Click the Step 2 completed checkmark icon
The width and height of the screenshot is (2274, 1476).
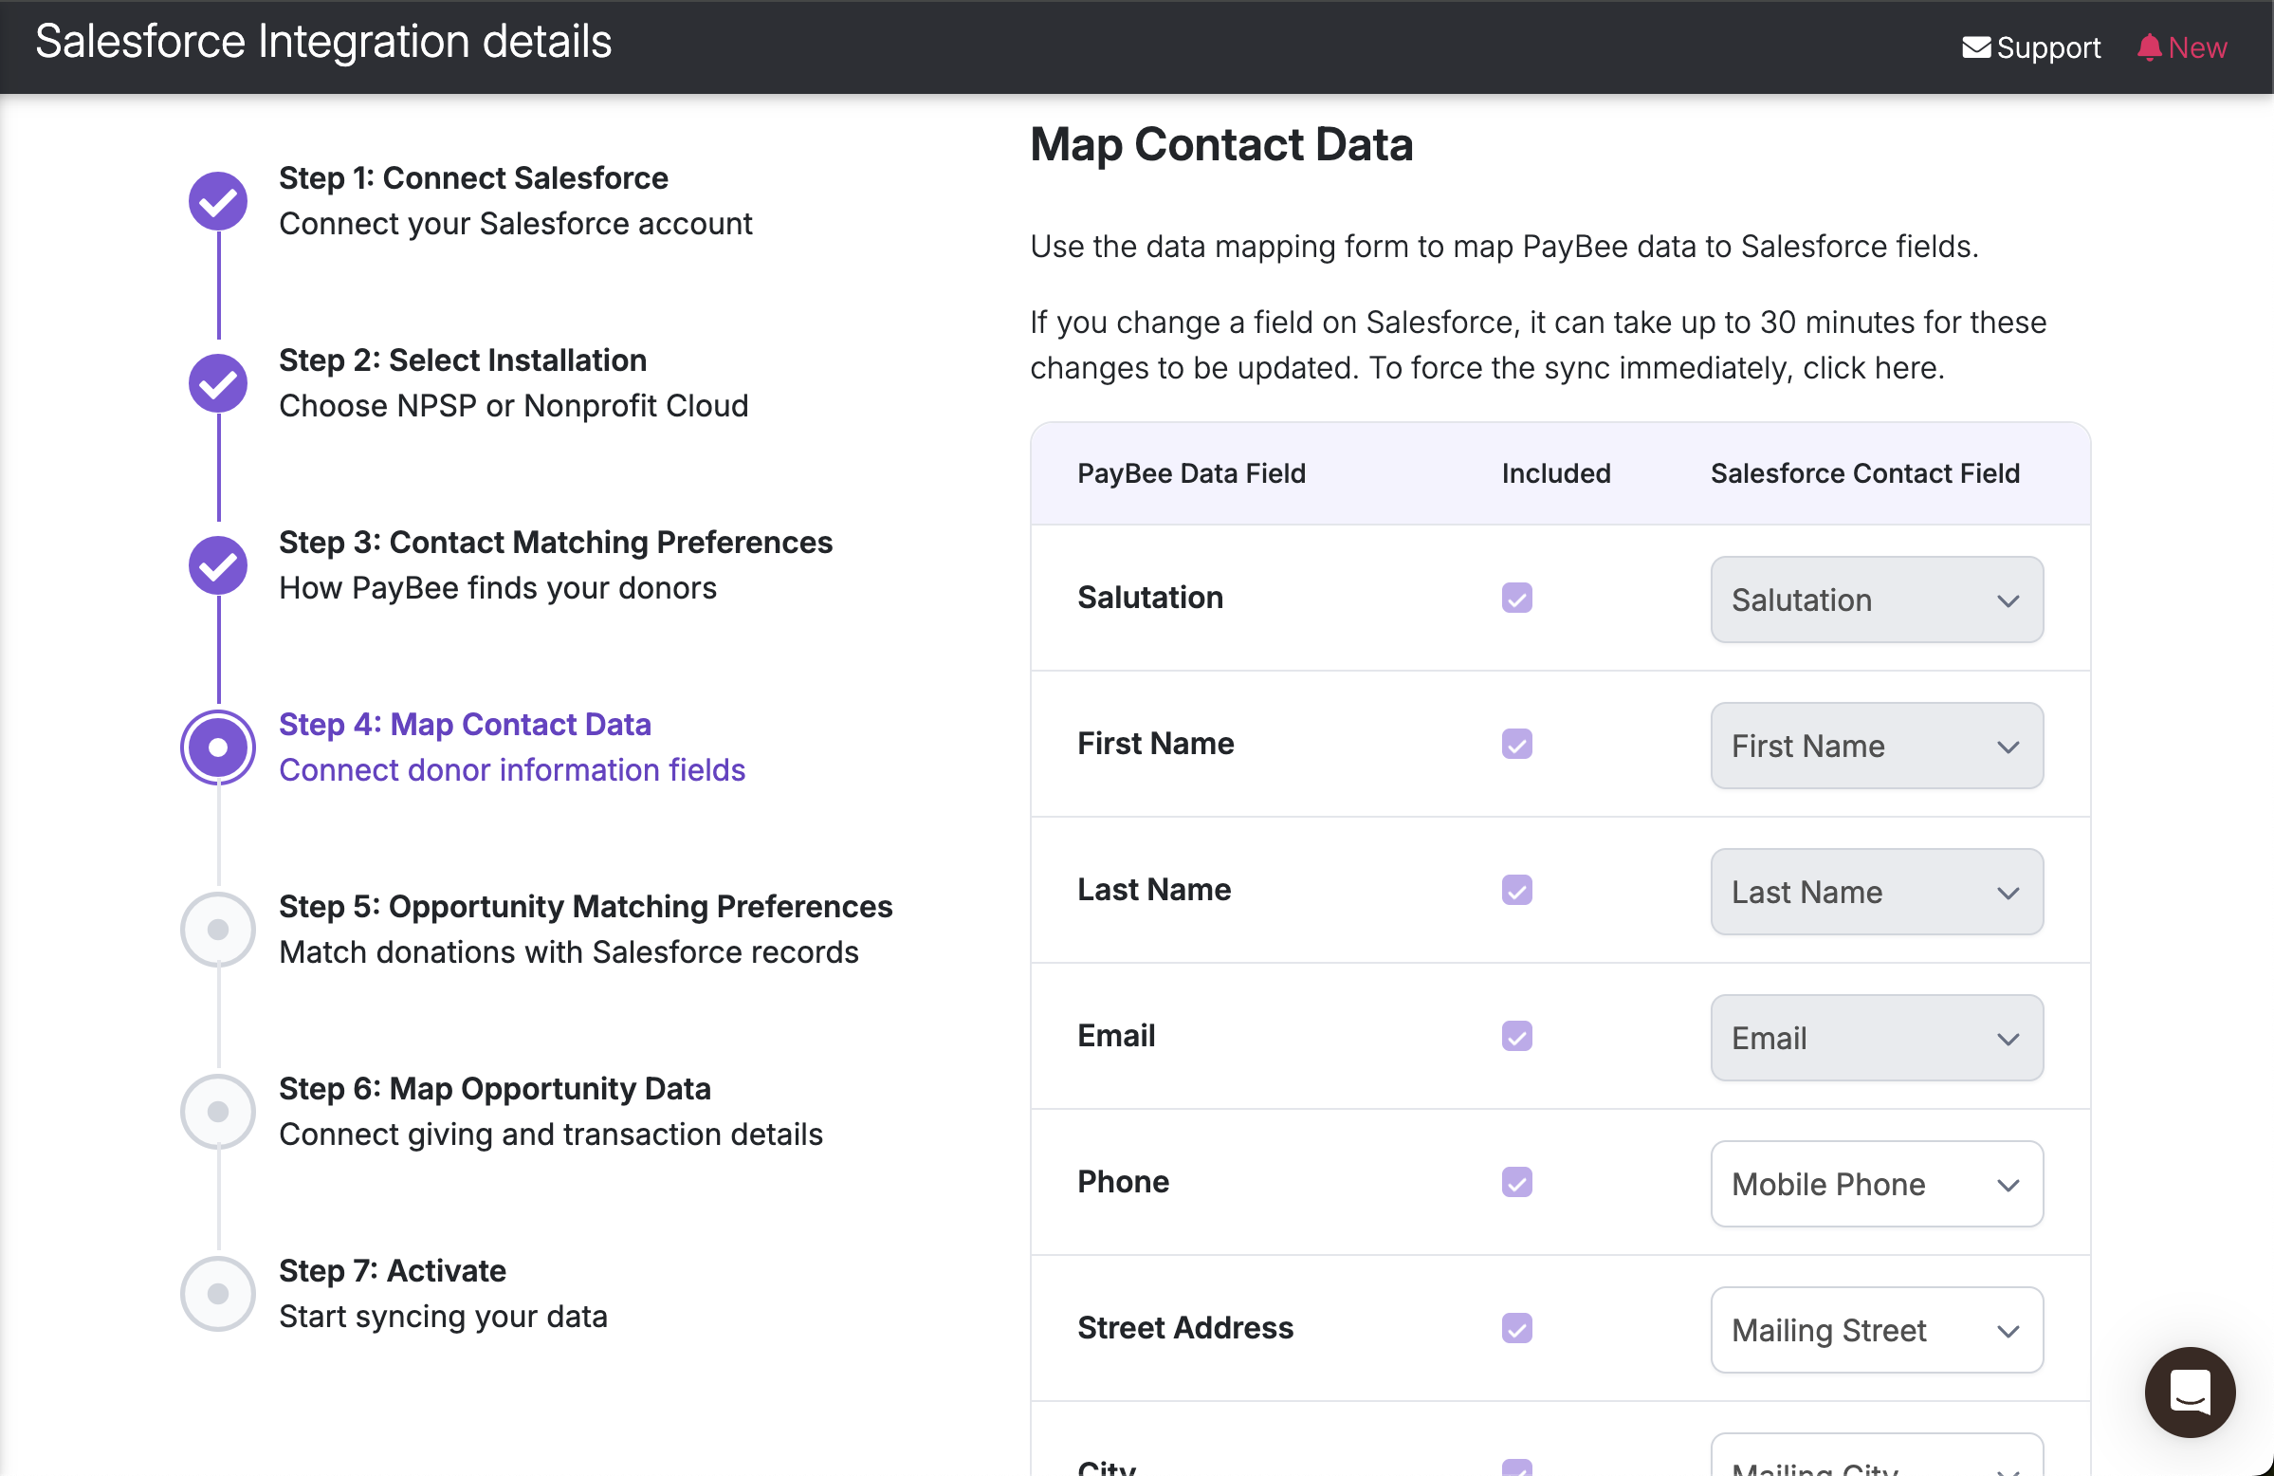pos(218,383)
